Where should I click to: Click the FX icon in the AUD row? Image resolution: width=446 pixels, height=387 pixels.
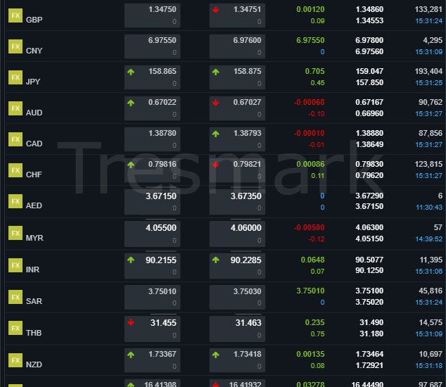(x=15, y=108)
